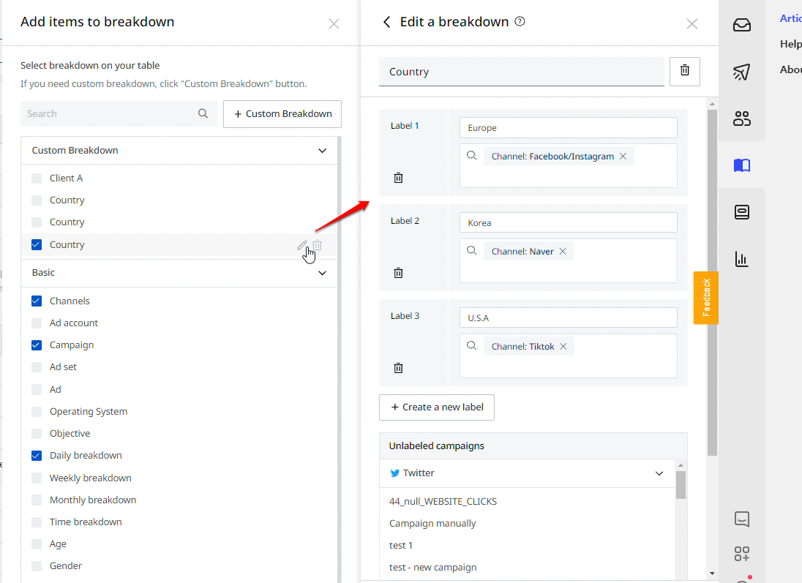
Task: Select the test 1 campaign
Action: [401, 546]
